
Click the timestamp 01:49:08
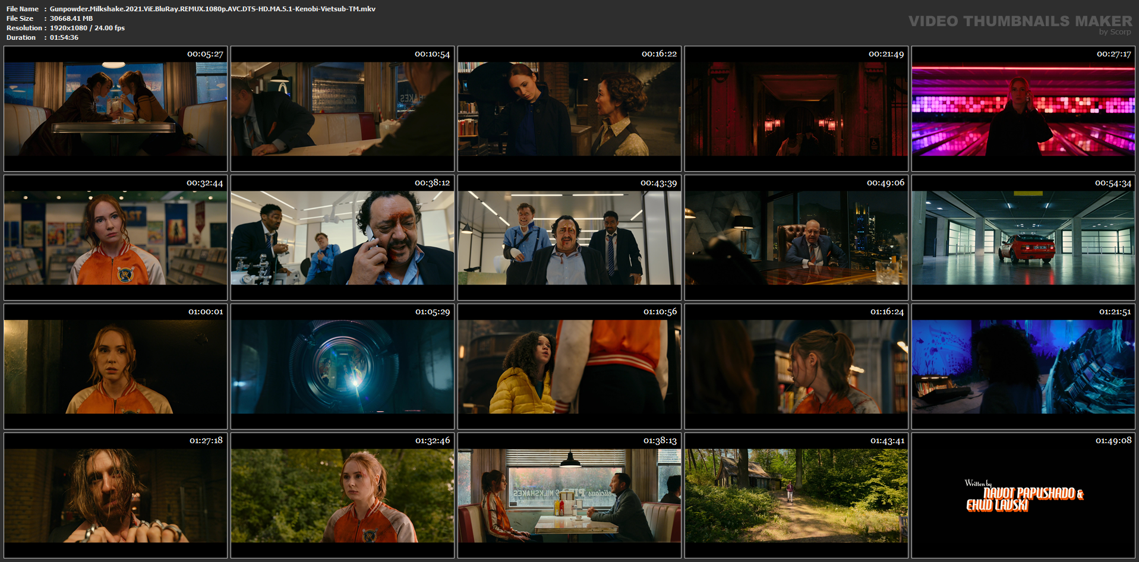(x=1113, y=441)
